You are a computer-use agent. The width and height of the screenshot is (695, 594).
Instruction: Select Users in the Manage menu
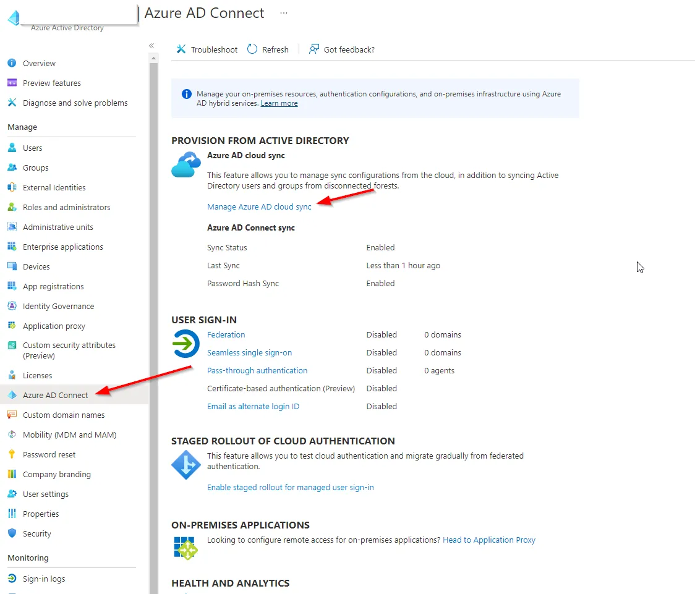[74, 148]
